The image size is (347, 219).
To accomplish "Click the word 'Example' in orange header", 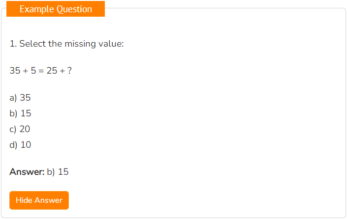I will 37,9.
